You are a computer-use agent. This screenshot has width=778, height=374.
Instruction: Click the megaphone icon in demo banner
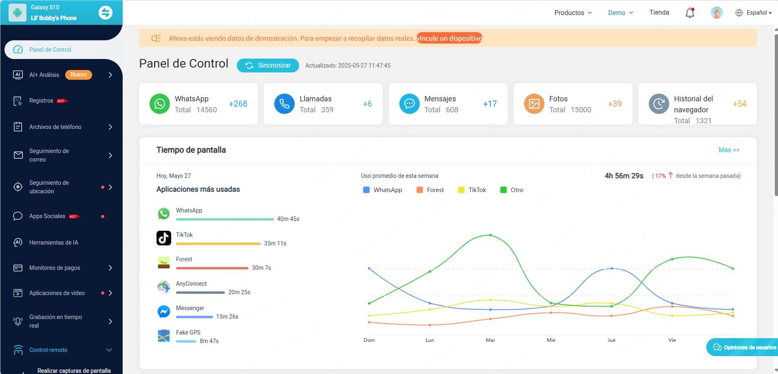tap(156, 38)
